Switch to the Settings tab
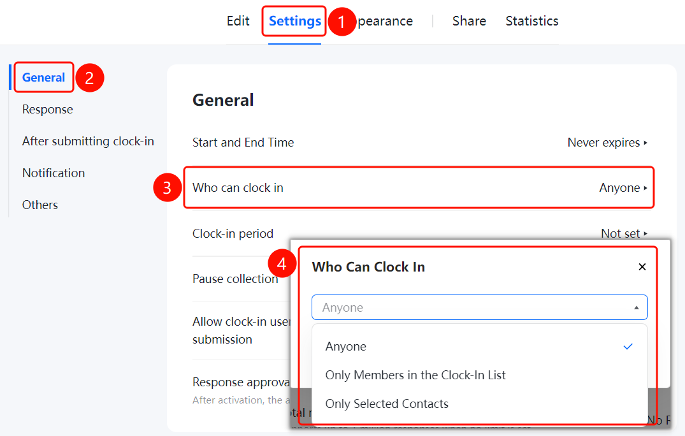 [295, 21]
